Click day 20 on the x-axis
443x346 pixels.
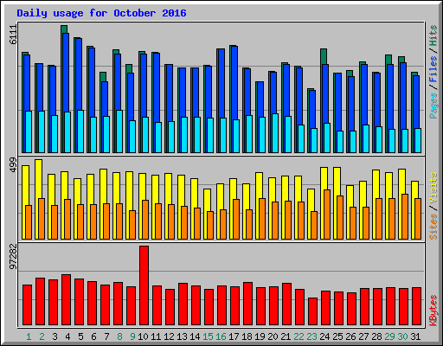273,336
